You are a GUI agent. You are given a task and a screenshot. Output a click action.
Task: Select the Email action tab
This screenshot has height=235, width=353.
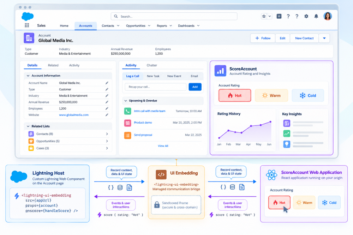194,76
